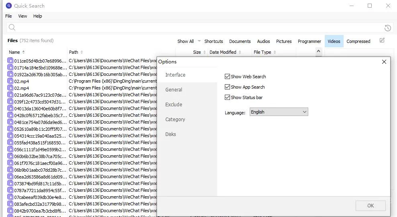Click video icon for 055fad438a515f168550 file
This screenshot has width=397, height=217.
click(x=10, y=143)
